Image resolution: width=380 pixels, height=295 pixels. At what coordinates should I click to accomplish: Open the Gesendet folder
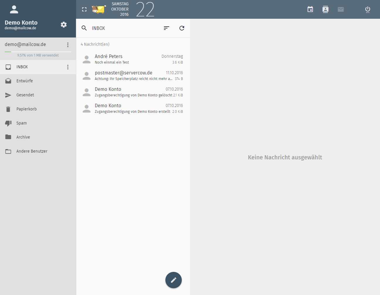click(x=25, y=95)
